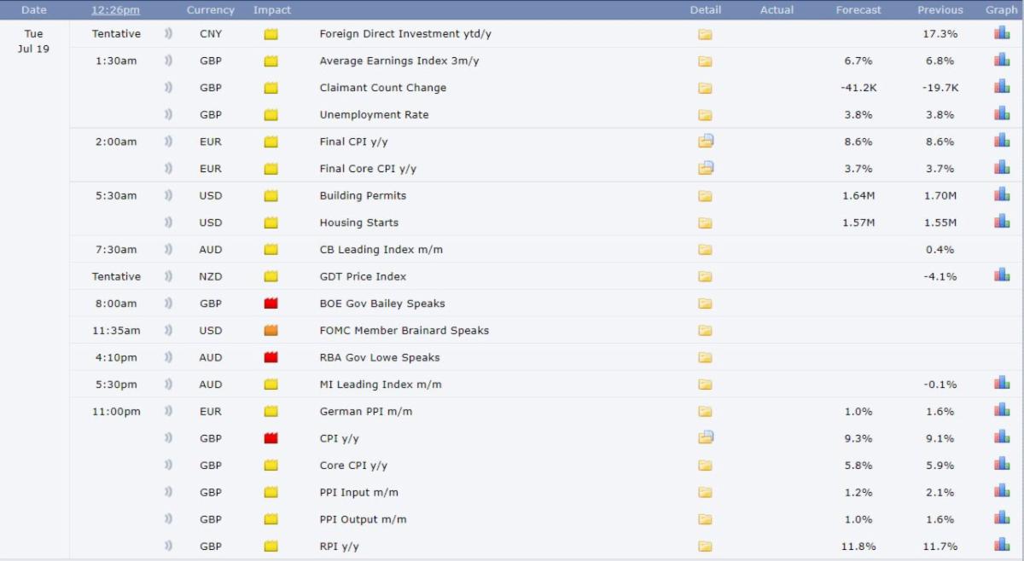The width and height of the screenshot is (1024, 561).
Task: Open detail folder for RBA Gov Lowe Speaks
Action: 705,359
